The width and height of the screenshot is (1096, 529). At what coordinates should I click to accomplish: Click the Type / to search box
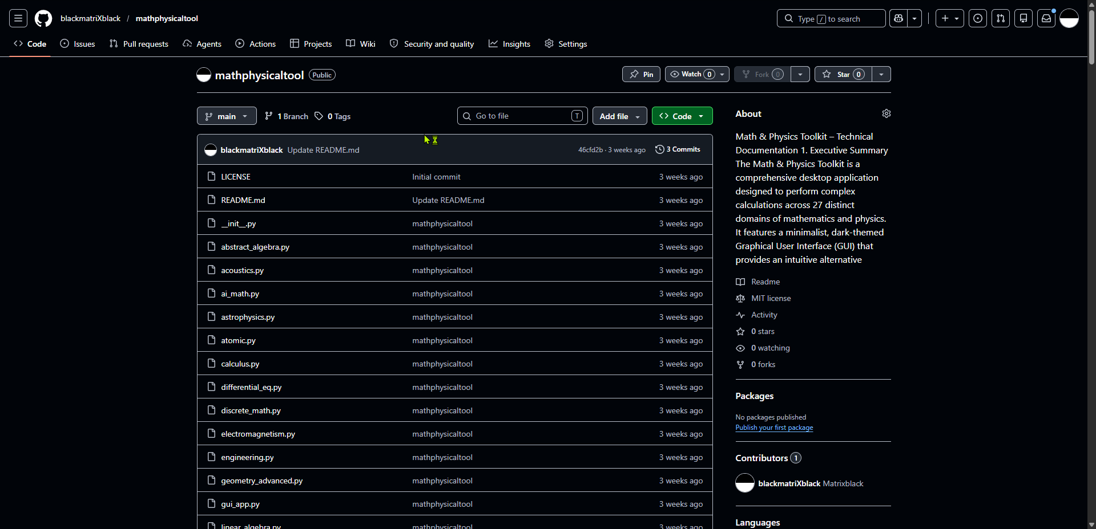pos(831,18)
